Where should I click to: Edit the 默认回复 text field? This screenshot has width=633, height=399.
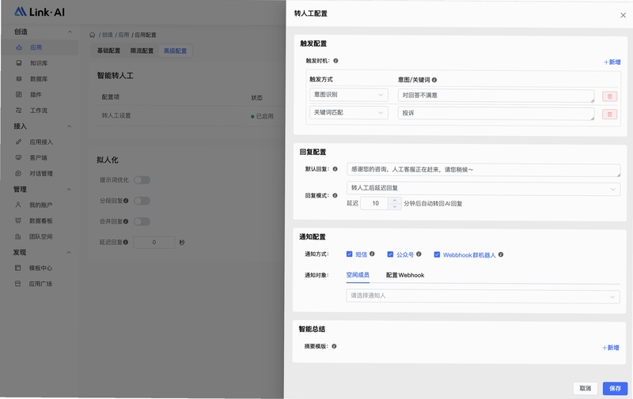click(483, 170)
